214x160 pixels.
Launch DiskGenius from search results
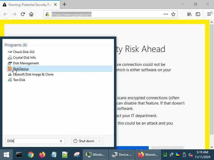tap(59, 69)
